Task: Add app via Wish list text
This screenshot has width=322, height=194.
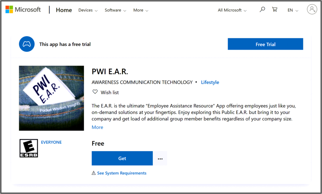Action: (x=110, y=93)
